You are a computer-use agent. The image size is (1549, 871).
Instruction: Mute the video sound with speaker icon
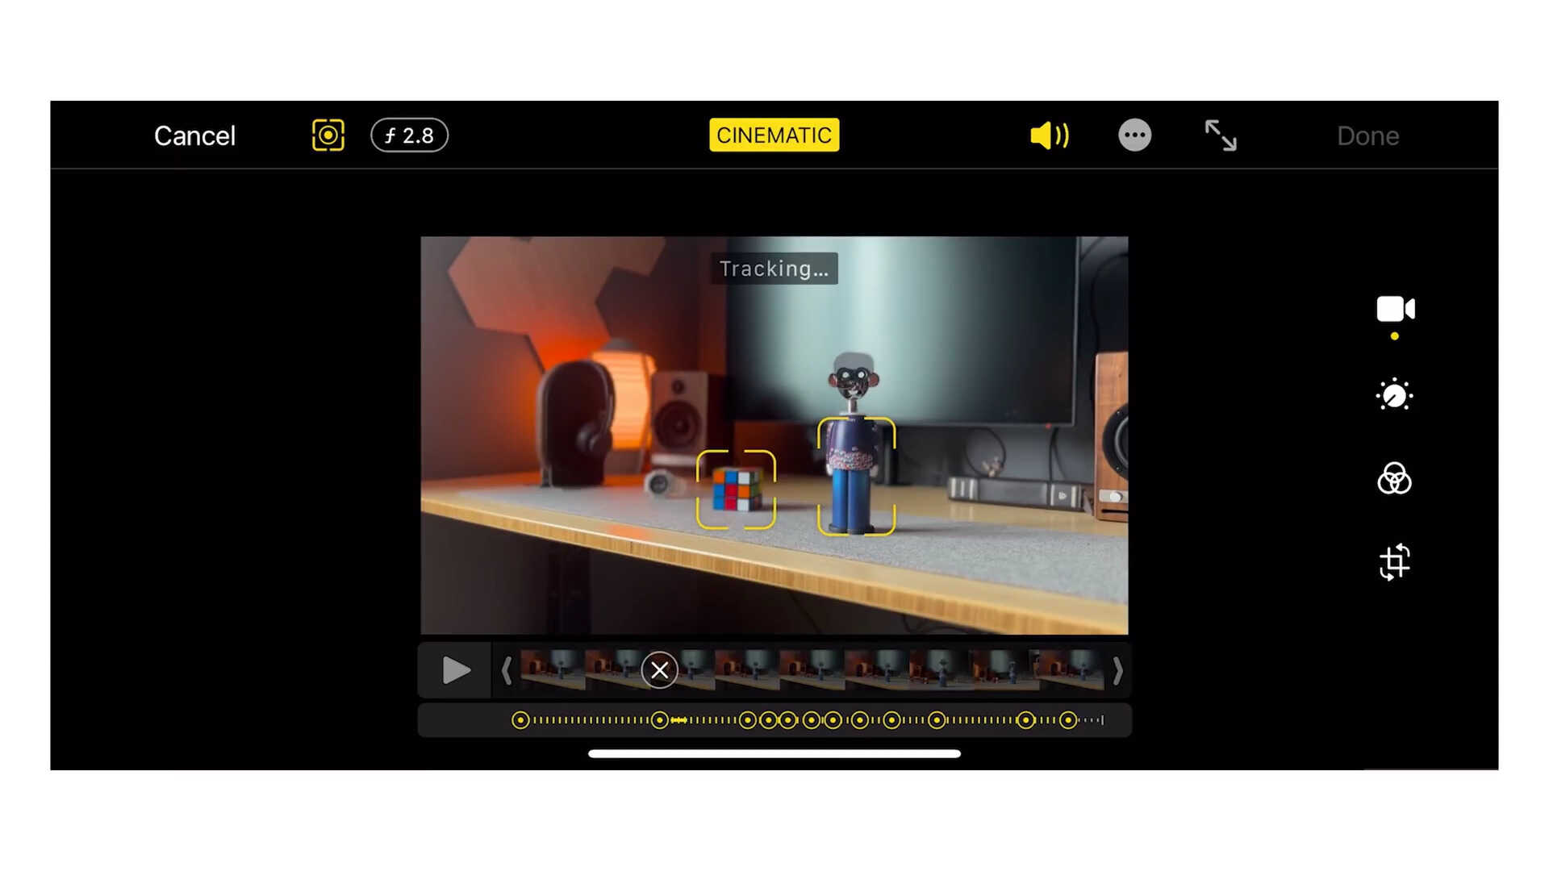pyautogui.click(x=1050, y=135)
